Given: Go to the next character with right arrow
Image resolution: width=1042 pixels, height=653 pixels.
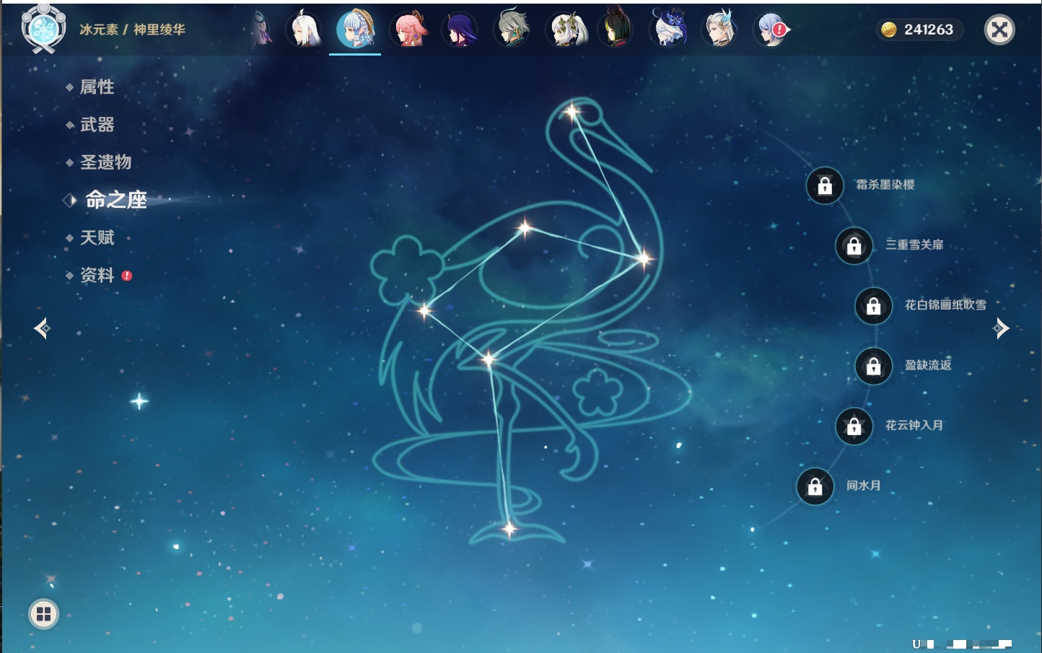Looking at the screenshot, I should [1001, 329].
